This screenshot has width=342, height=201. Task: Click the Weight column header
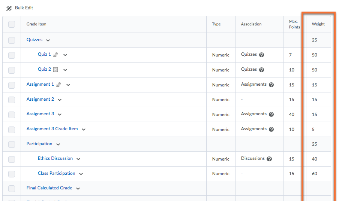[x=318, y=24]
